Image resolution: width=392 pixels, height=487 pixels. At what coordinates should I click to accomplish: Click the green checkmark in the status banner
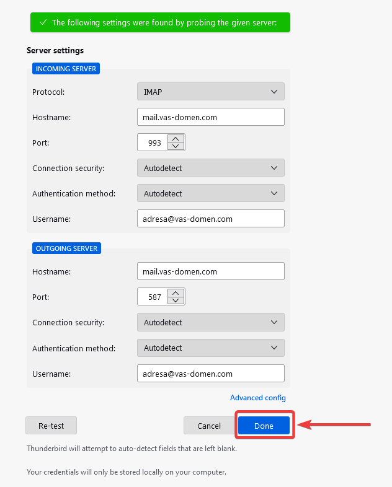[43, 22]
